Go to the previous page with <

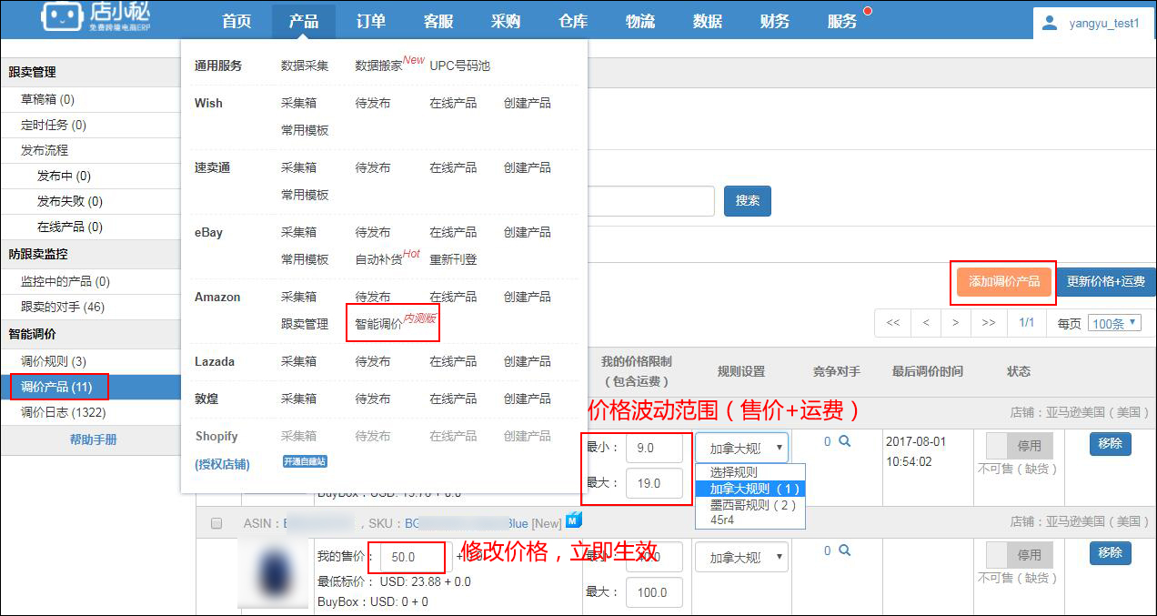pos(926,322)
